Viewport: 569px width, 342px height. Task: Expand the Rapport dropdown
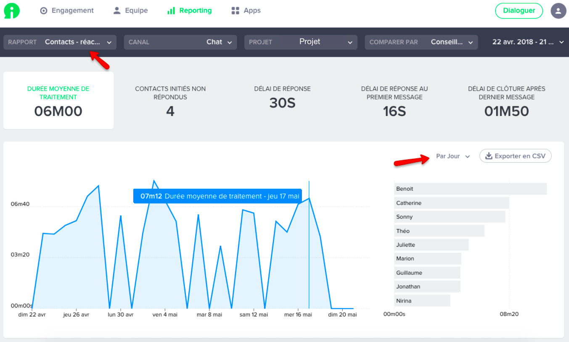pos(60,42)
